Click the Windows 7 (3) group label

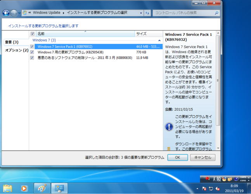coord(44,40)
